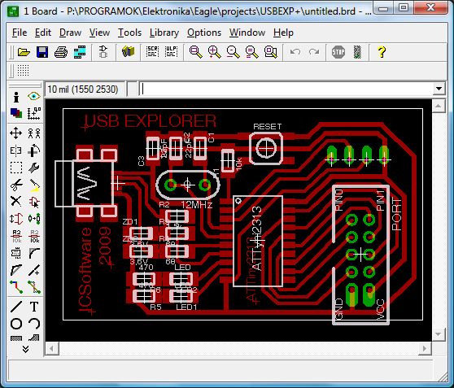The image size is (454, 388).
Task: Open the View menu
Action: click(99, 33)
